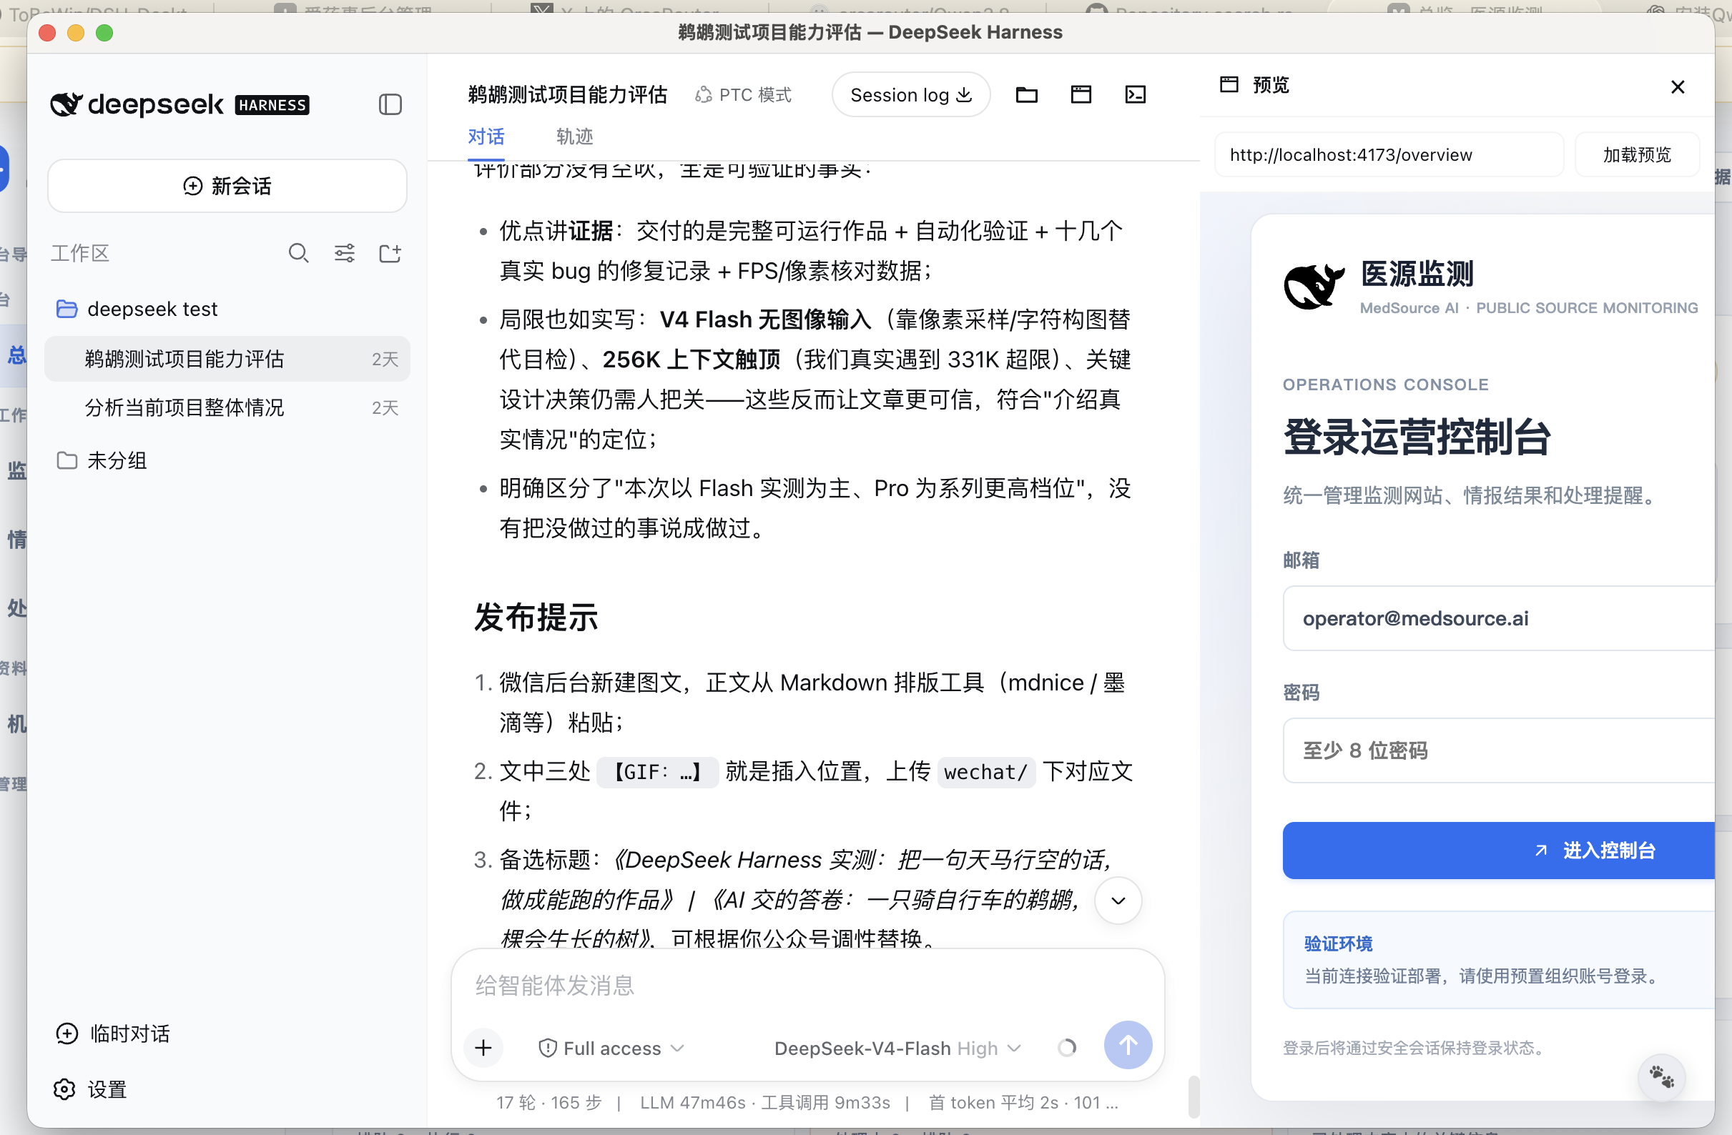Click the context usage ring indicator
Image resolution: width=1732 pixels, height=1135 pixels.
tap(1066, 1048)
